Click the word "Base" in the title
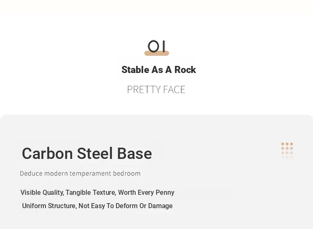The width and height of the screenshot is (313, 229). tap(134, 154)
